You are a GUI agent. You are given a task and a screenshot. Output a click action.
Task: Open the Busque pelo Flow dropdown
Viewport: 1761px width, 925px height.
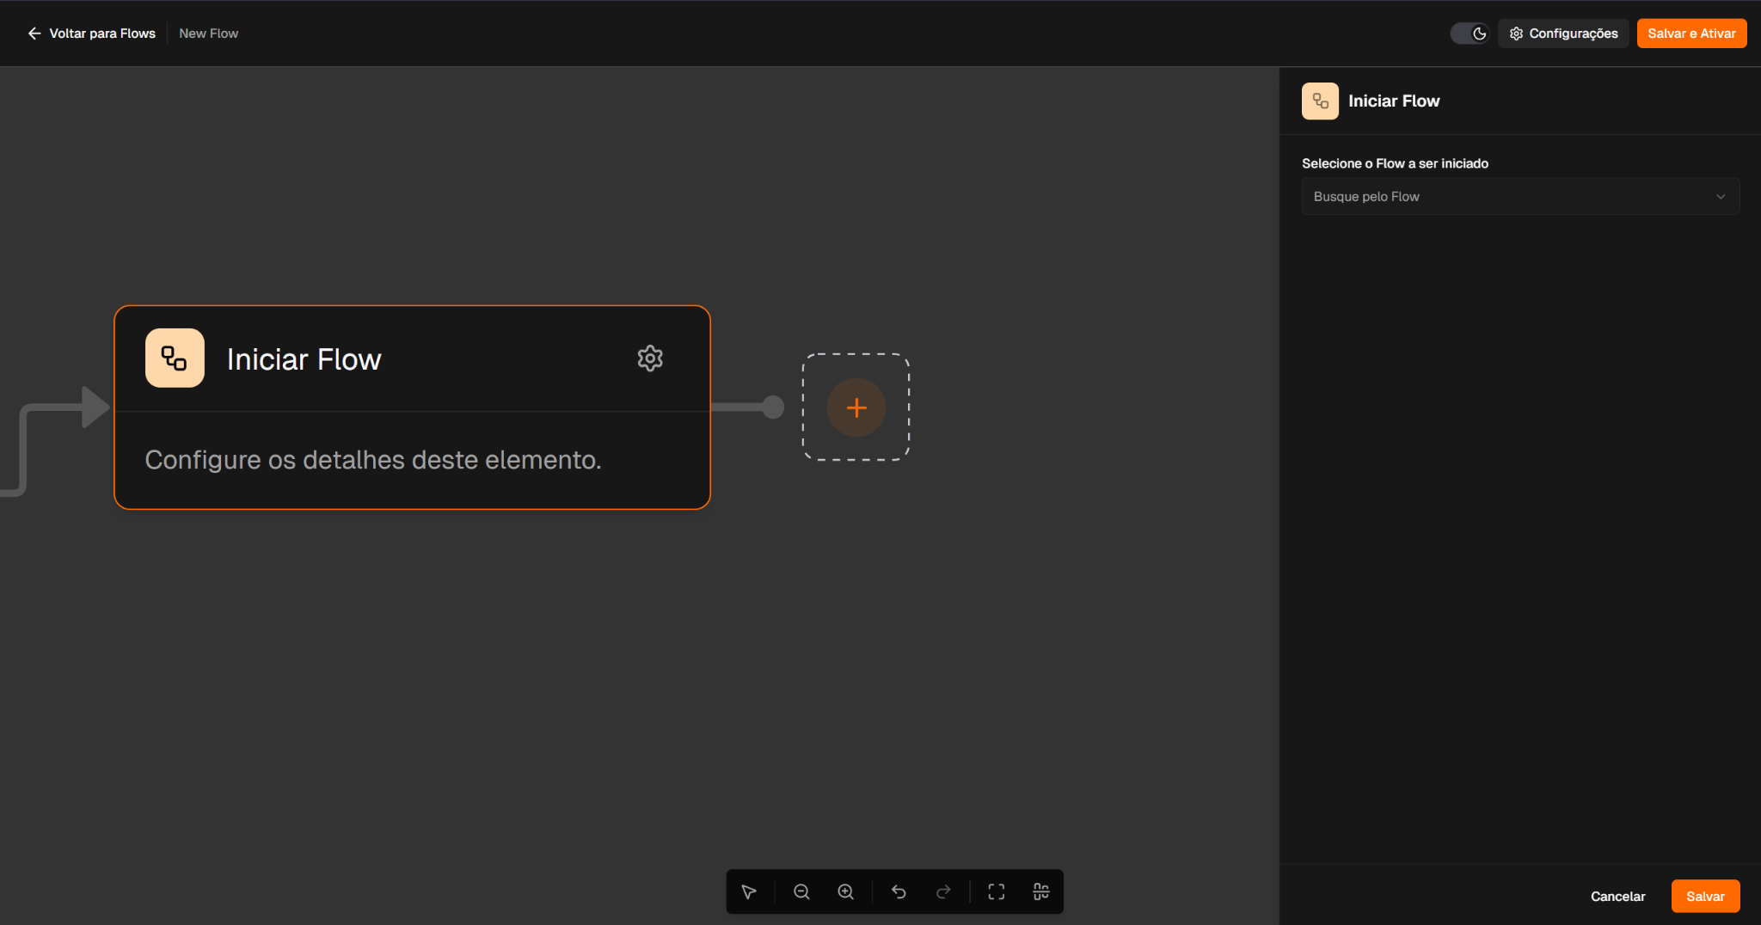(x=1520, y=197)
